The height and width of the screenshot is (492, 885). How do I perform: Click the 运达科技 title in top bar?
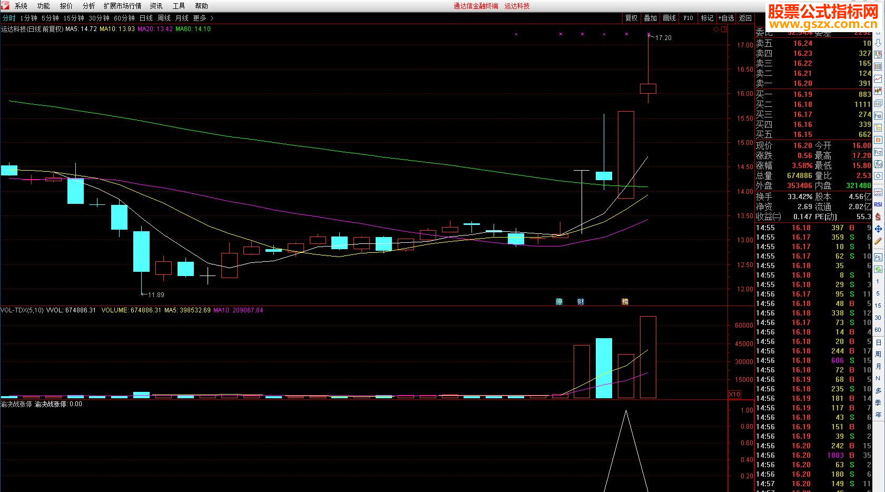click(x=517, y=6)
